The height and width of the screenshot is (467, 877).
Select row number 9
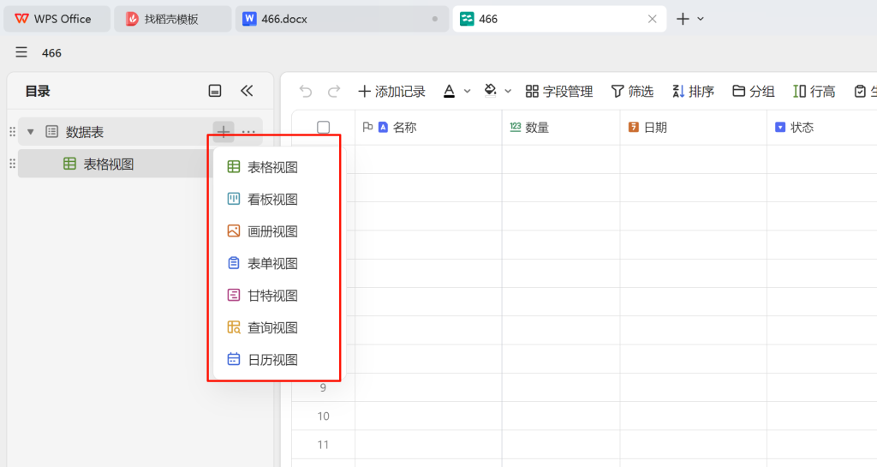[x=323, y=387]
